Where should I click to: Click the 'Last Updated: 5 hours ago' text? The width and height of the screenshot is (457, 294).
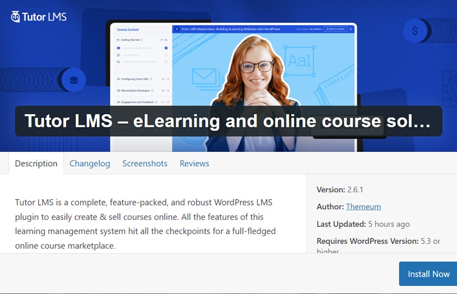[x=363, y=224]
